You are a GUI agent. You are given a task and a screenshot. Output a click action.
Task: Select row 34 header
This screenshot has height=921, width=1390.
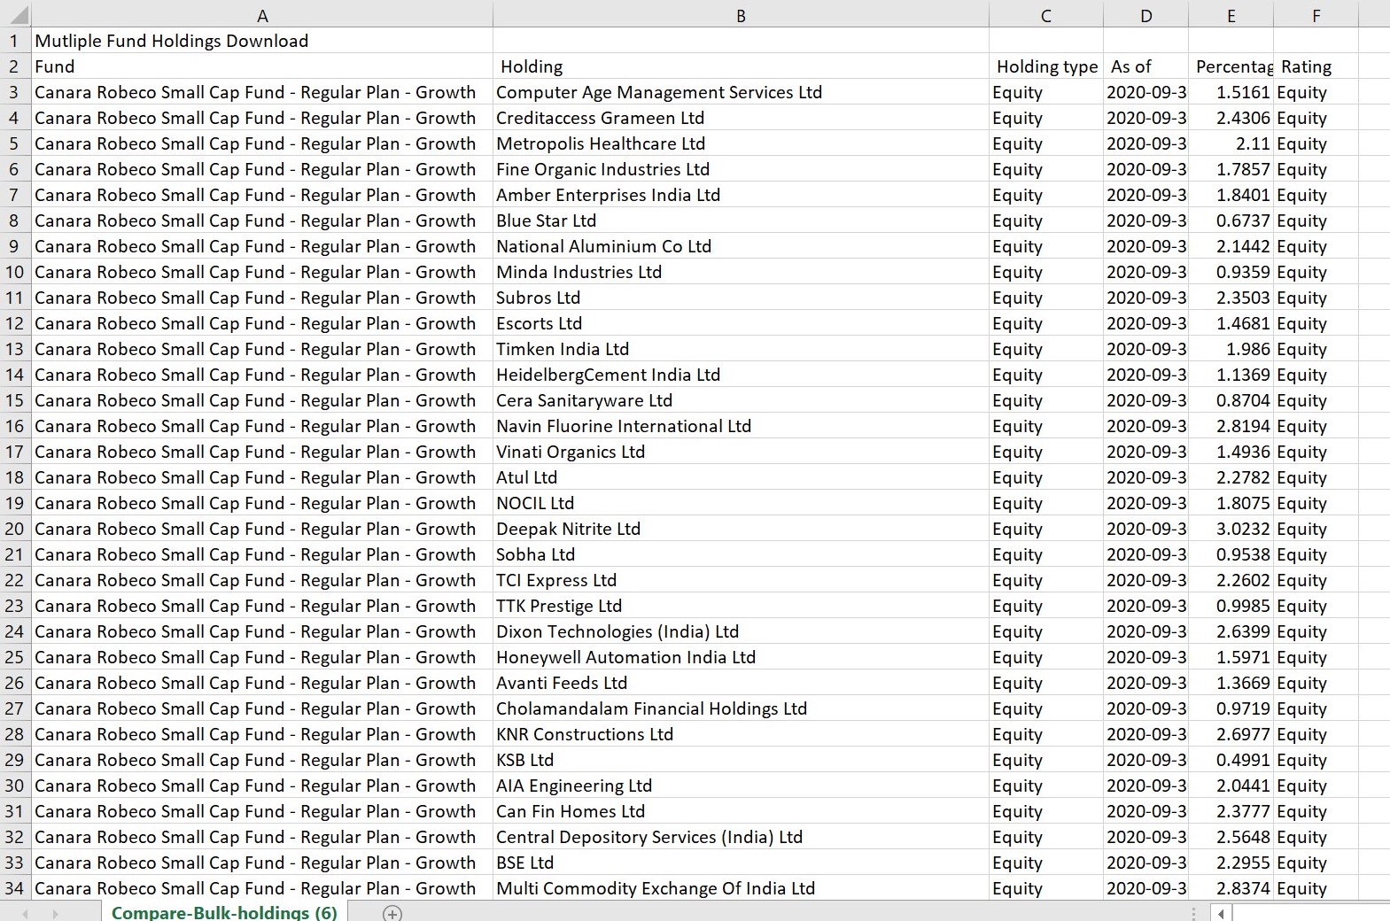click(15, 888)
